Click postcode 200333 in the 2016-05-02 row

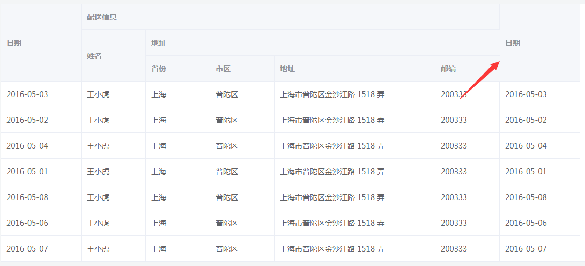454,120
